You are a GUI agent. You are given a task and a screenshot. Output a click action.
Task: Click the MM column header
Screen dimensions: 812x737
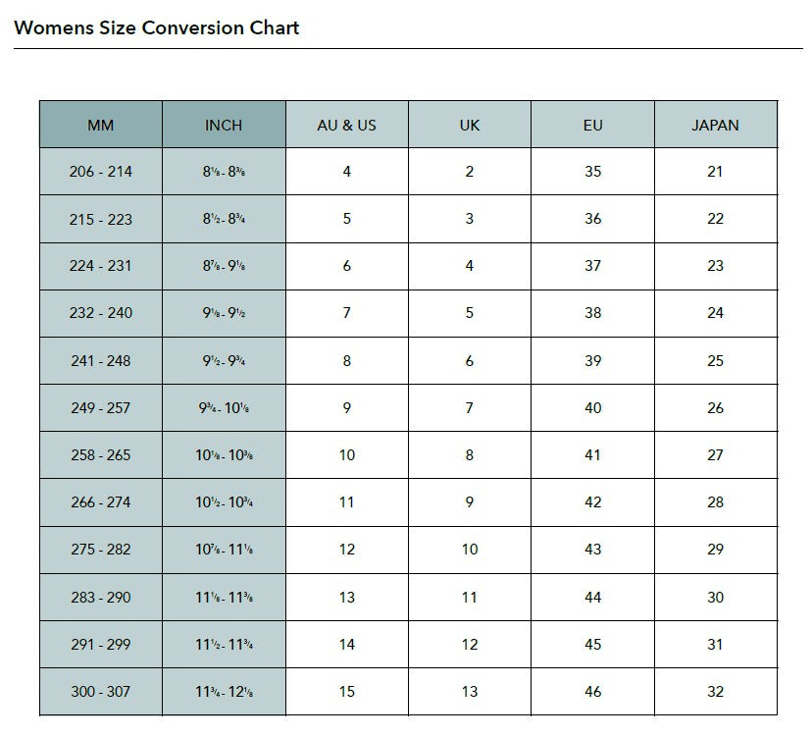point(101,125)
